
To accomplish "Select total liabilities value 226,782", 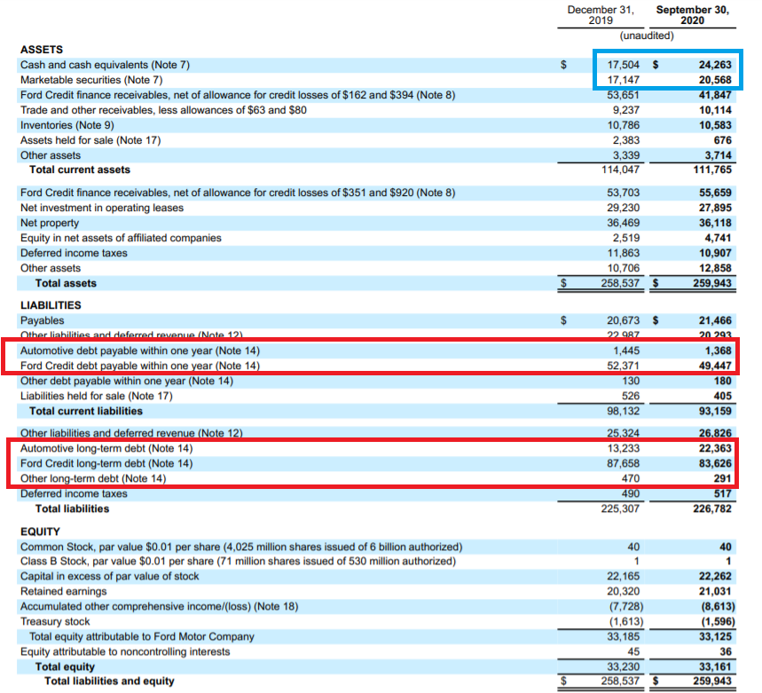I will click(x=712, y=508).
